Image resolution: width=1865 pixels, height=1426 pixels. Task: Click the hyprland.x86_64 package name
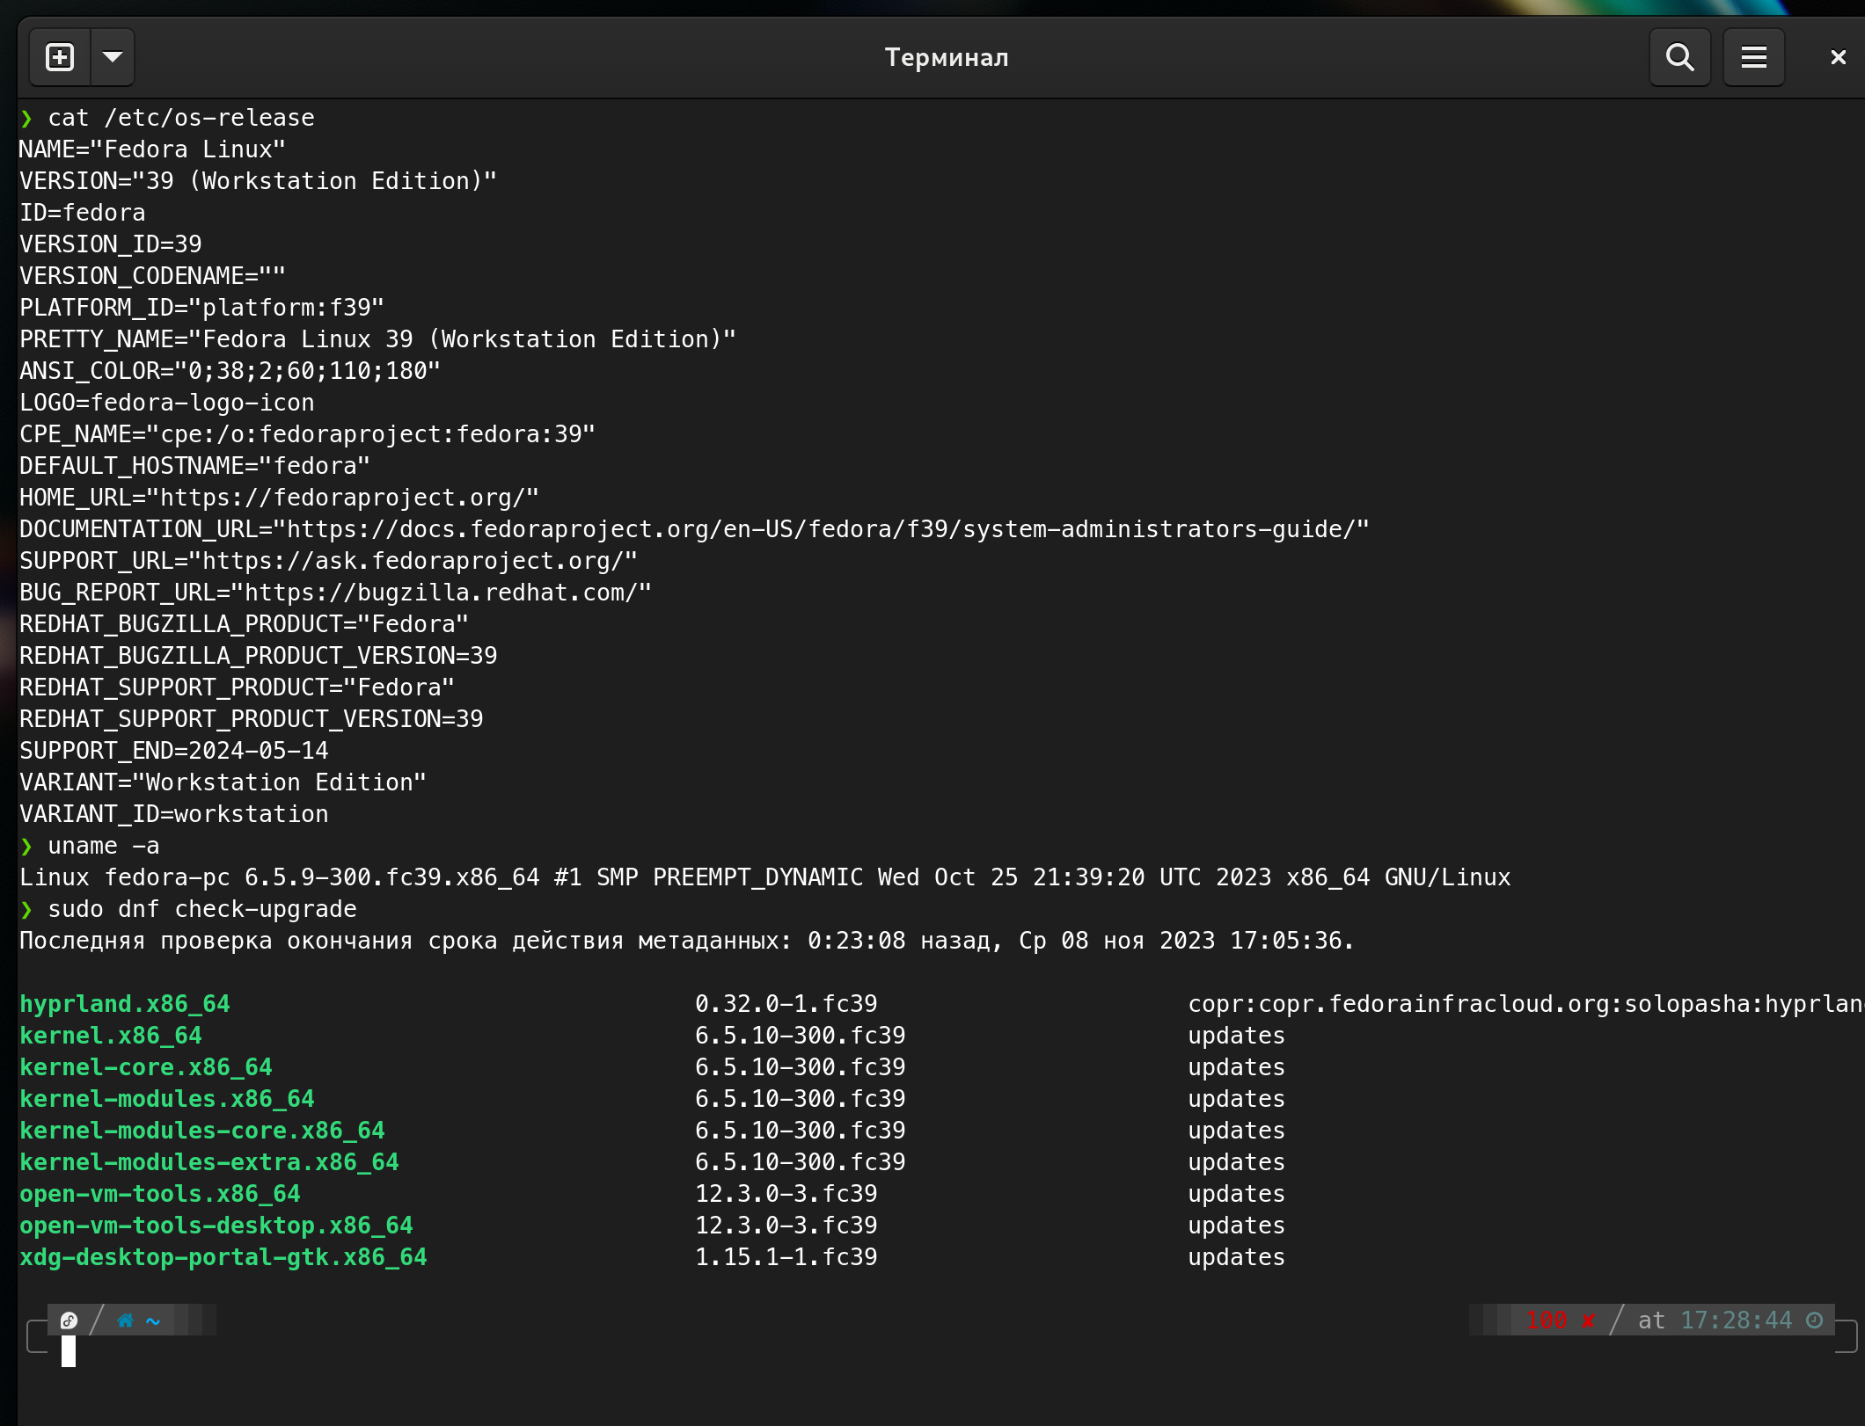[x=125, y=1004]
